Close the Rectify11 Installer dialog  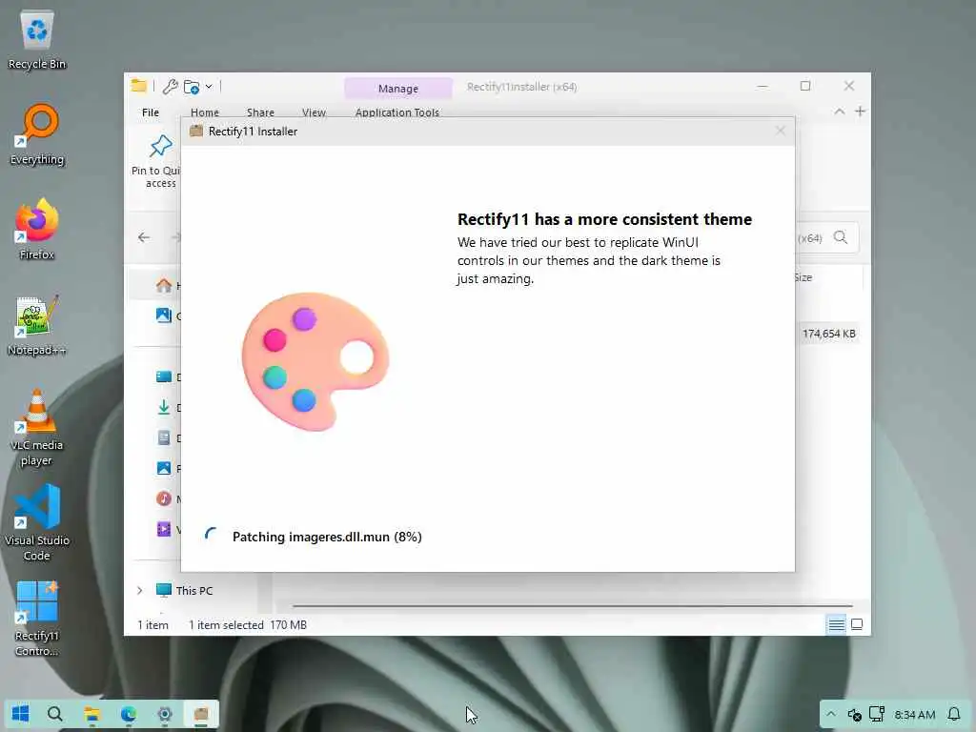click(x=780, y=131)
